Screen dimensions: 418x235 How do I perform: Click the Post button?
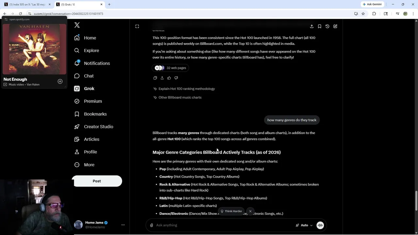tap(97, 181)
